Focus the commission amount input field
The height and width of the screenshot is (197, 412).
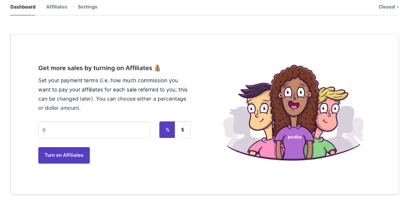click(94, 130)
